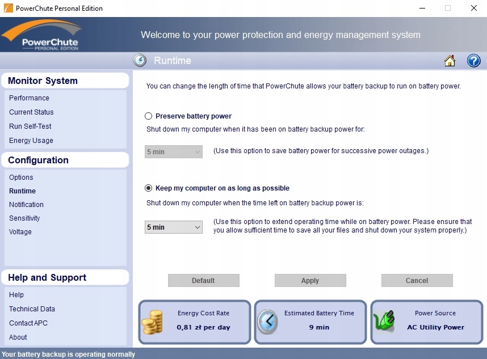
Task: Click the Estimated Battery Time clock icon
Action: (x=268, y=322)
